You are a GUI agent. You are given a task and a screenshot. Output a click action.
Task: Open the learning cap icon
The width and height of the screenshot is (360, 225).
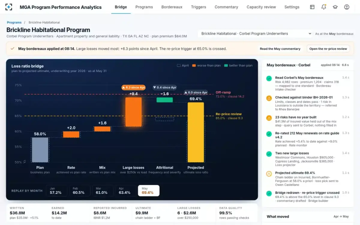335,7
